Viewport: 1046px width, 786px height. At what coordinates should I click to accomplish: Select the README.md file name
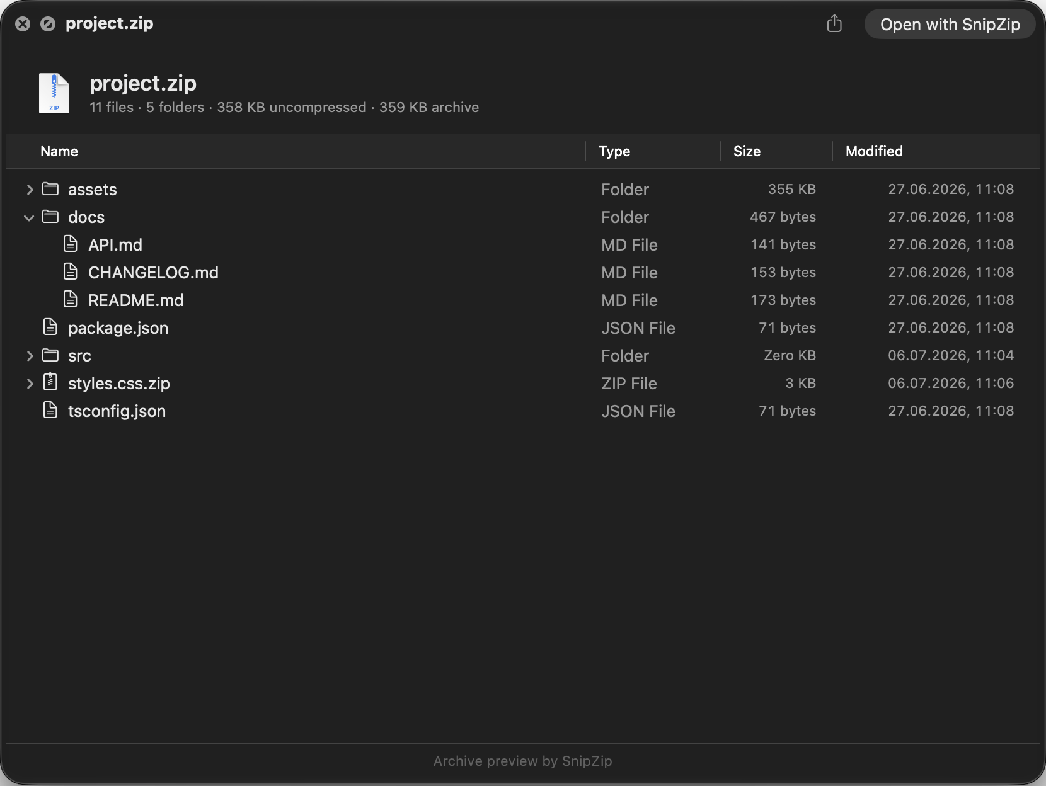pos(135,300)
